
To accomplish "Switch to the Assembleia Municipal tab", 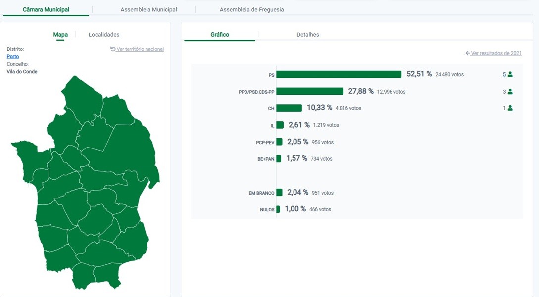I will tap(148, 9).
